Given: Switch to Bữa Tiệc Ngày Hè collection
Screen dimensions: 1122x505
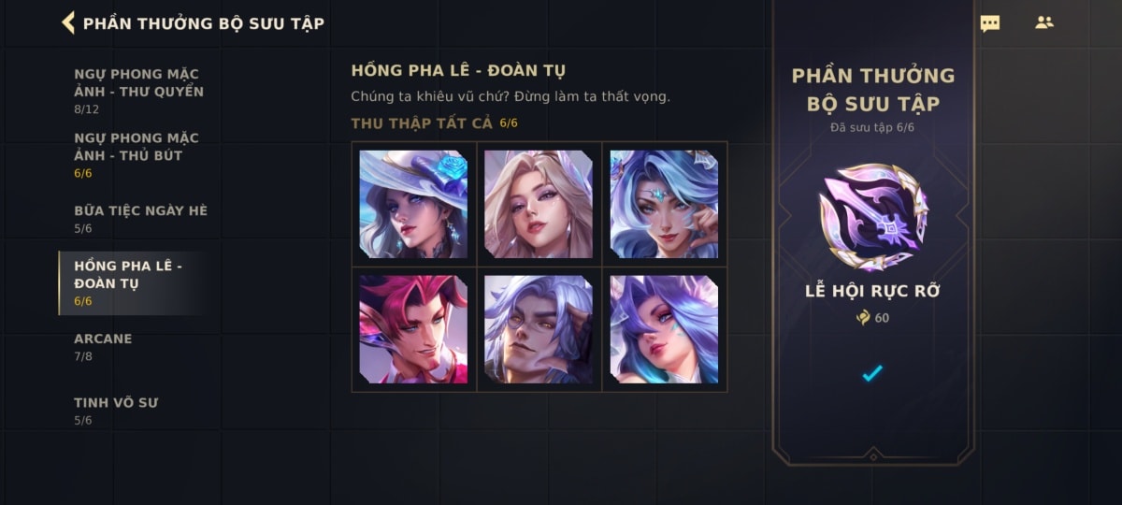Looking at the screenshot, I should coord(138,218).
